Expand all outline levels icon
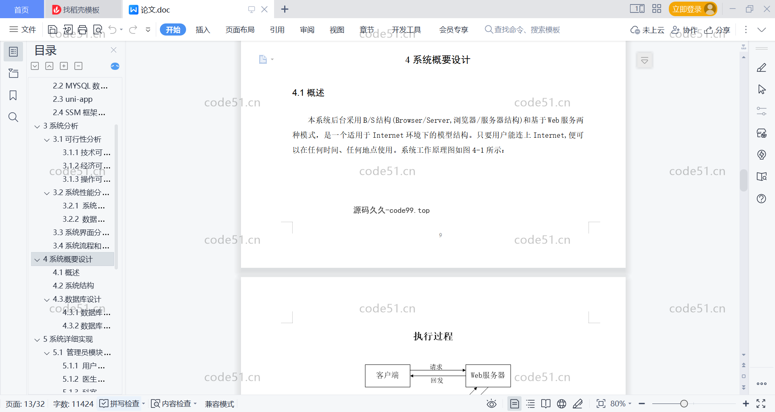 coord(35,66)
